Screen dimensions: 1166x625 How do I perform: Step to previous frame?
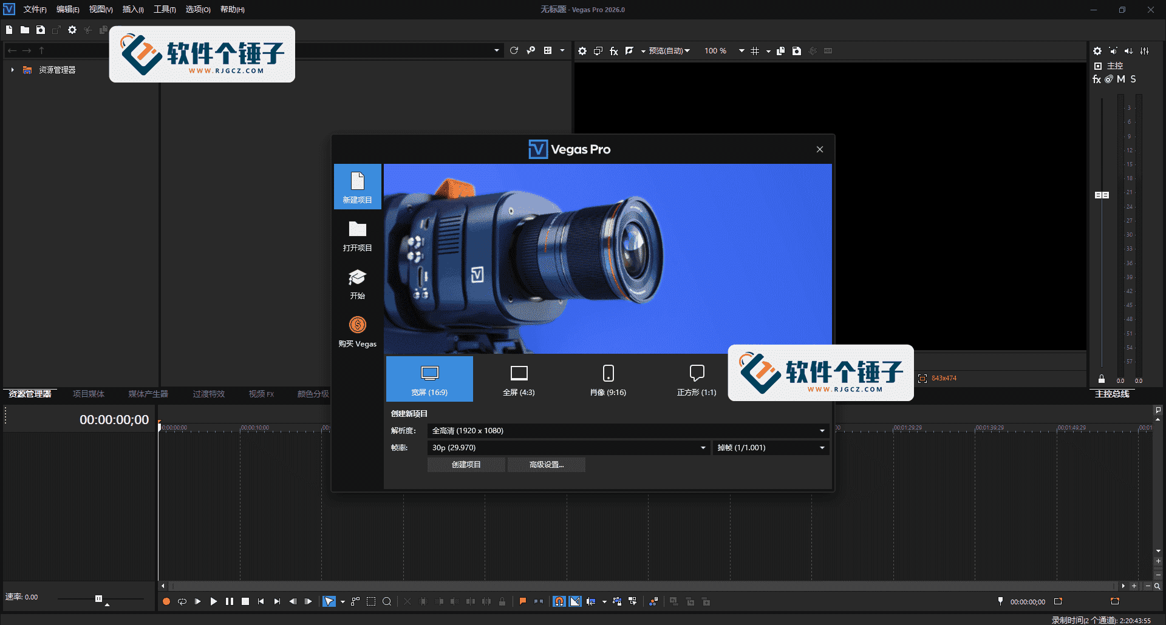[293, 601]
